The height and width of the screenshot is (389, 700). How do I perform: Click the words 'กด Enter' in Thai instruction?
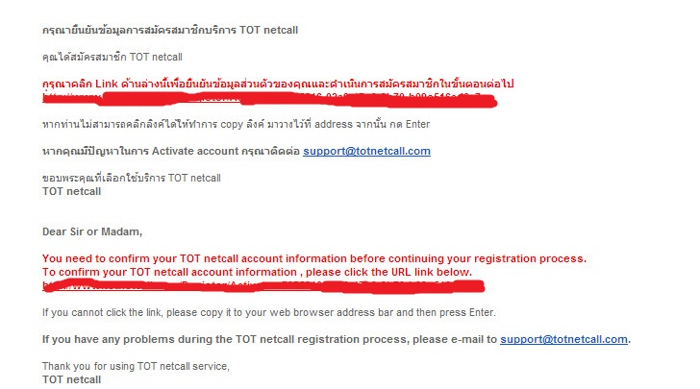coord(410,124)
